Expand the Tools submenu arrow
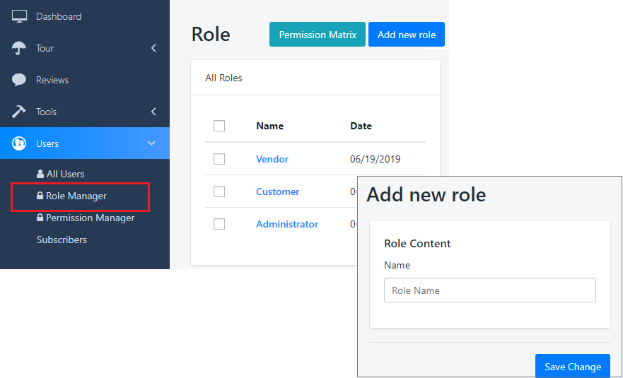623x378 pixels. pos(153,112)
